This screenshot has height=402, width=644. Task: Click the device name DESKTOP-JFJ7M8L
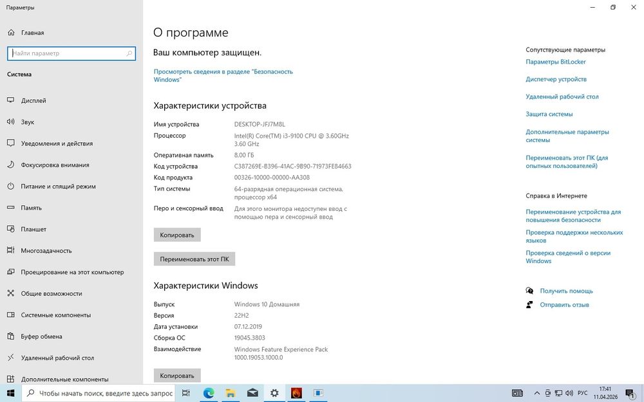[x=260, y=124]
